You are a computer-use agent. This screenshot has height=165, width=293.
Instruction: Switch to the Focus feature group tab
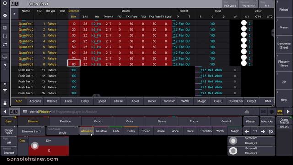194,121
